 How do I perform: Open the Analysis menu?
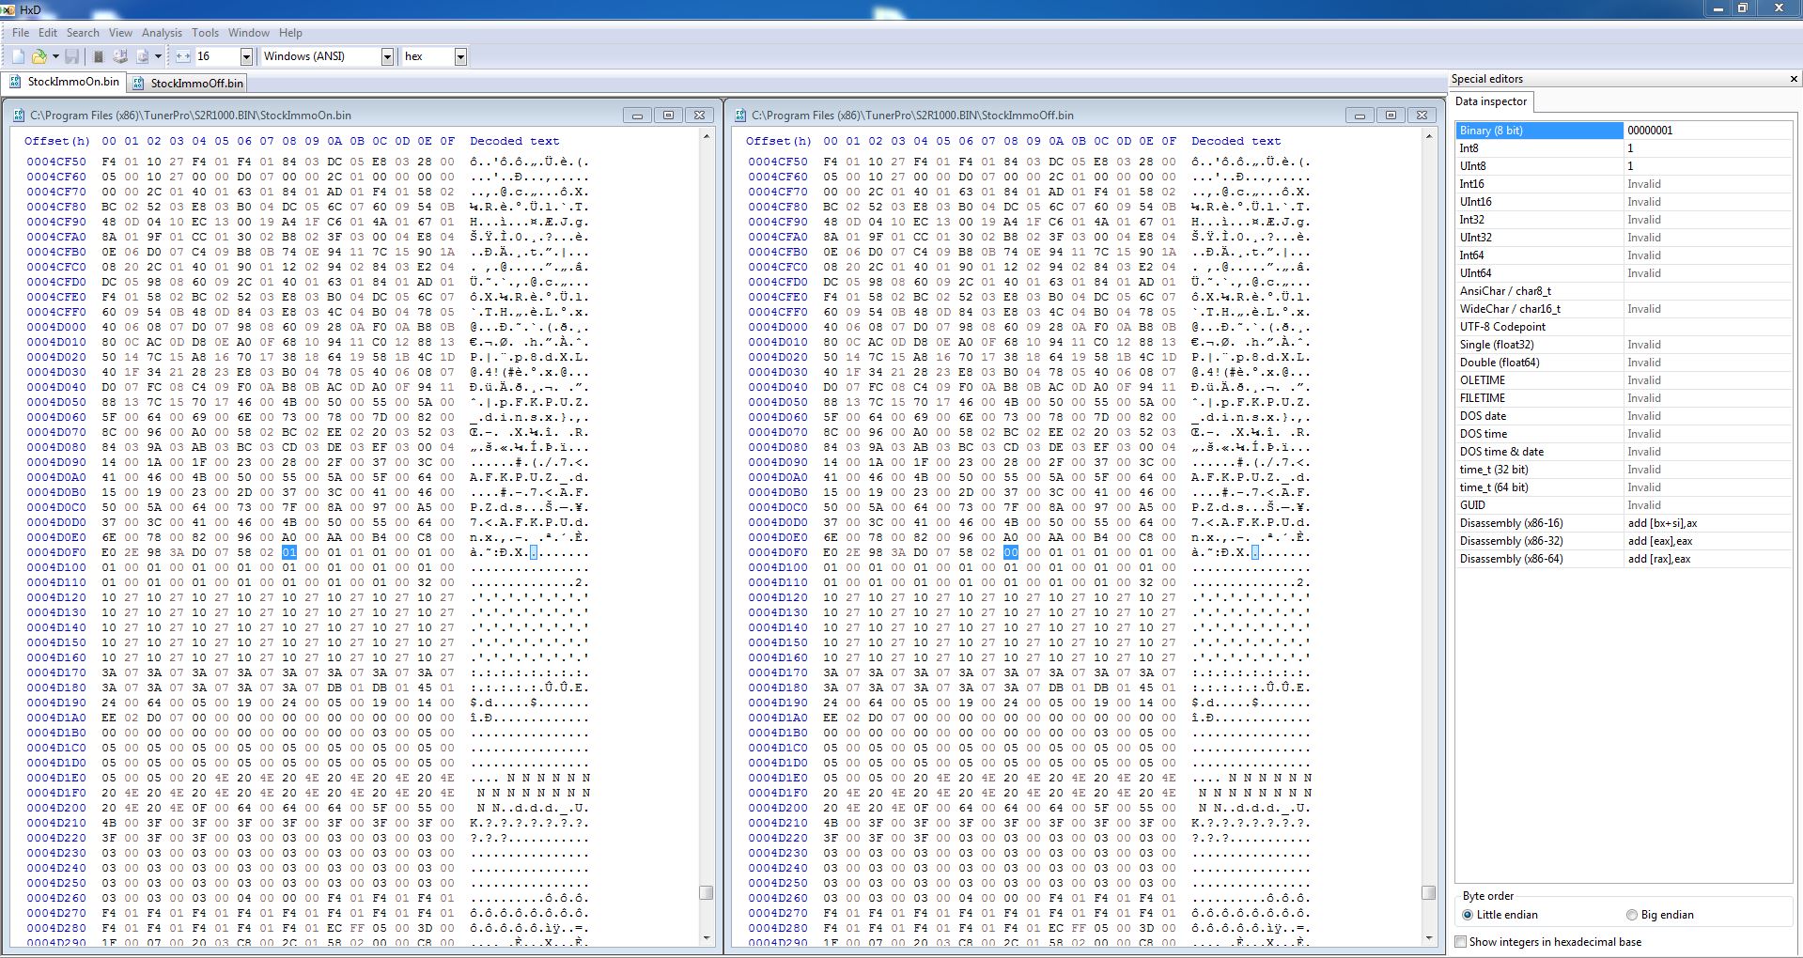(162, 32)
